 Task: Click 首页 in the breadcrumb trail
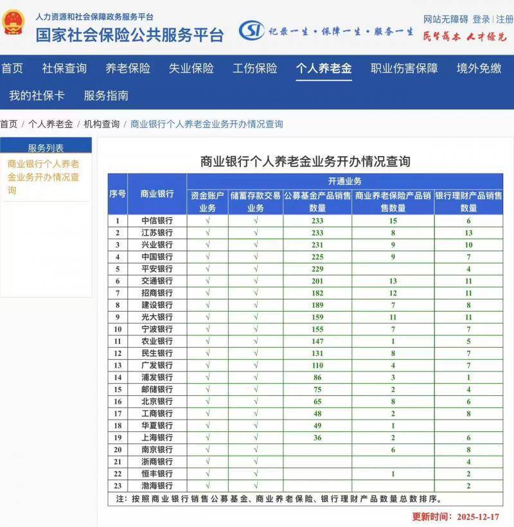click(x=9, y=124)
